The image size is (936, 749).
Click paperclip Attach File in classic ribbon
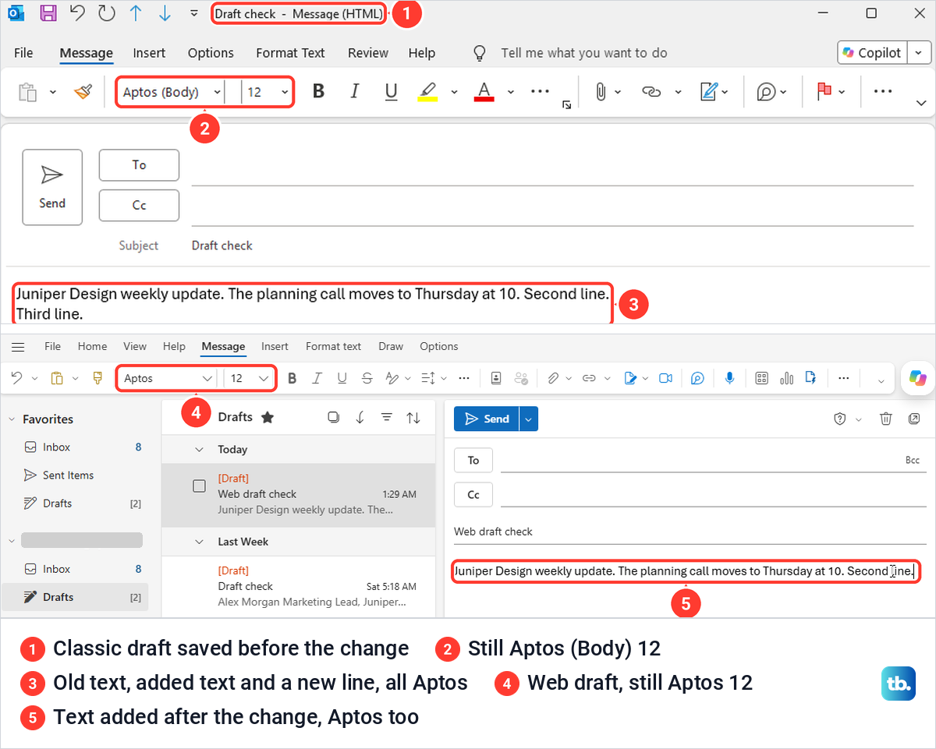601,92
